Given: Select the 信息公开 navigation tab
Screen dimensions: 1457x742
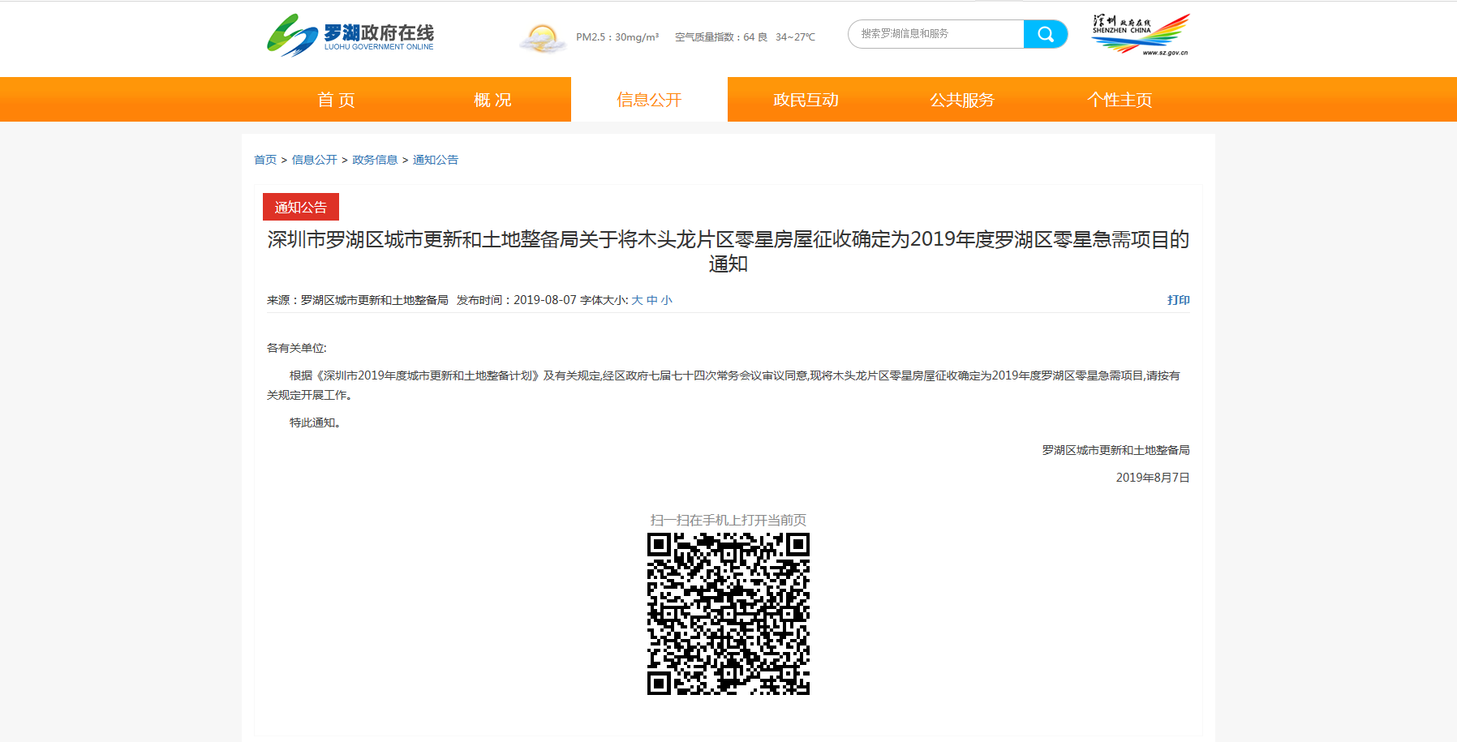Looking at the screenshot, I should point(649,100).
